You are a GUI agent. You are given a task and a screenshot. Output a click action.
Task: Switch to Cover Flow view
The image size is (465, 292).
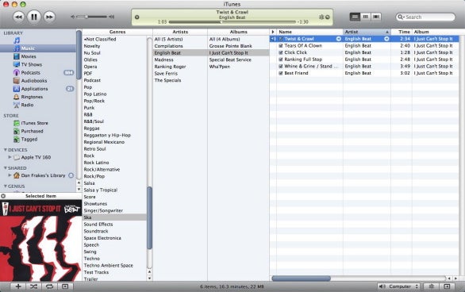376,17
